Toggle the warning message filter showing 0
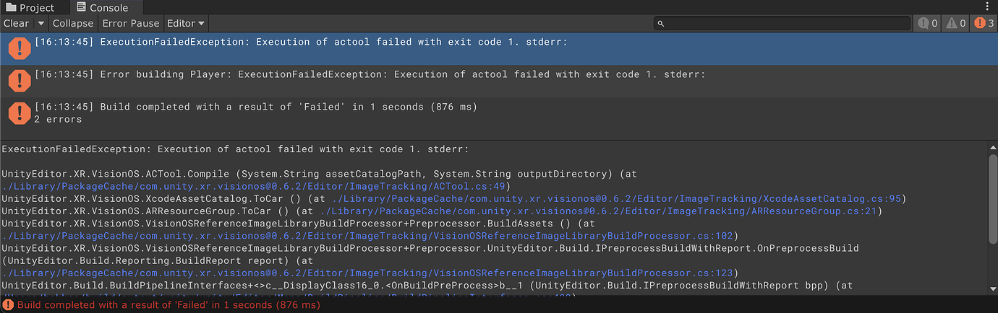 pyautogui.click(x=955, y=23)
